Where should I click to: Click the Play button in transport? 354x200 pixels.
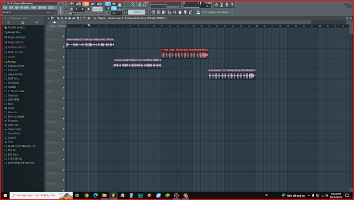pyautogui.click(x=77, y=9)
